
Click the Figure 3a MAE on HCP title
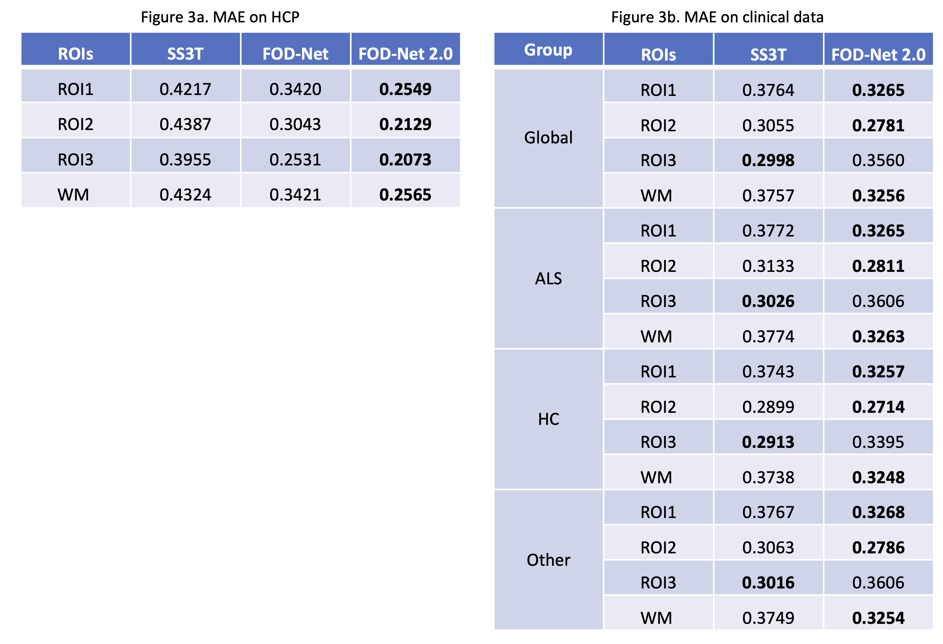pos(220,17)
